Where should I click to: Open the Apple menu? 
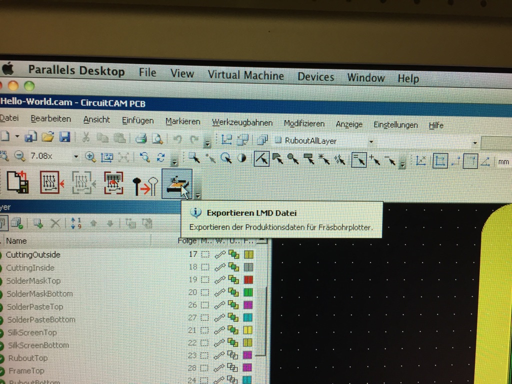pyautogui.click(x=8, y=69)
